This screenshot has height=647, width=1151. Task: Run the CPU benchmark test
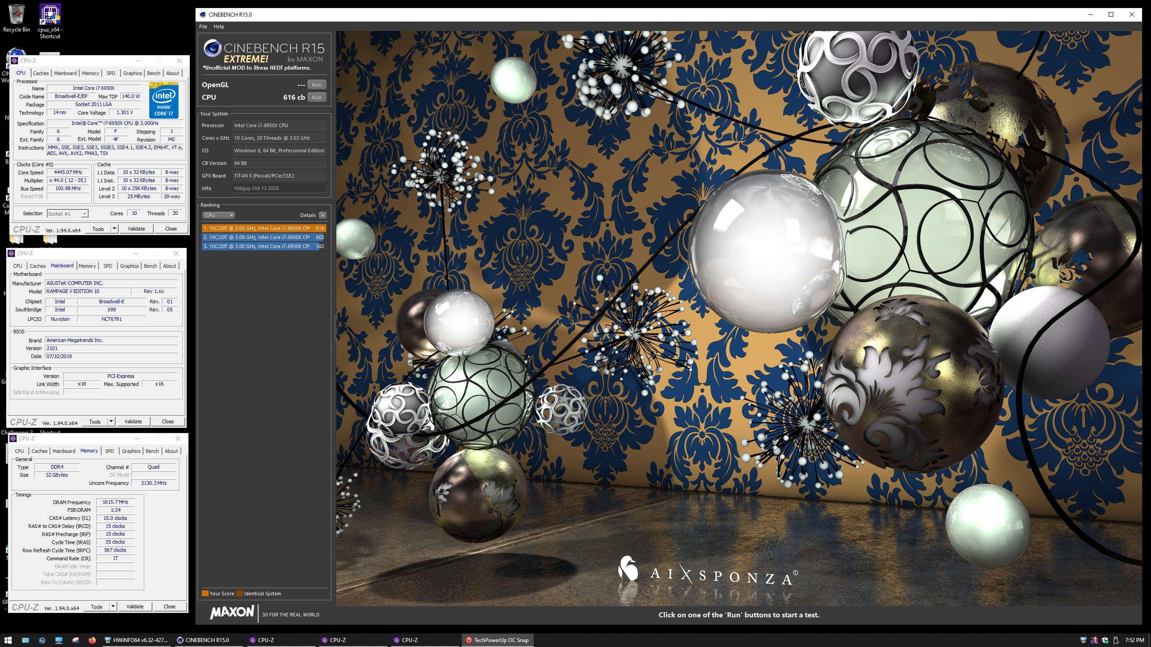[x=317, y=97]
